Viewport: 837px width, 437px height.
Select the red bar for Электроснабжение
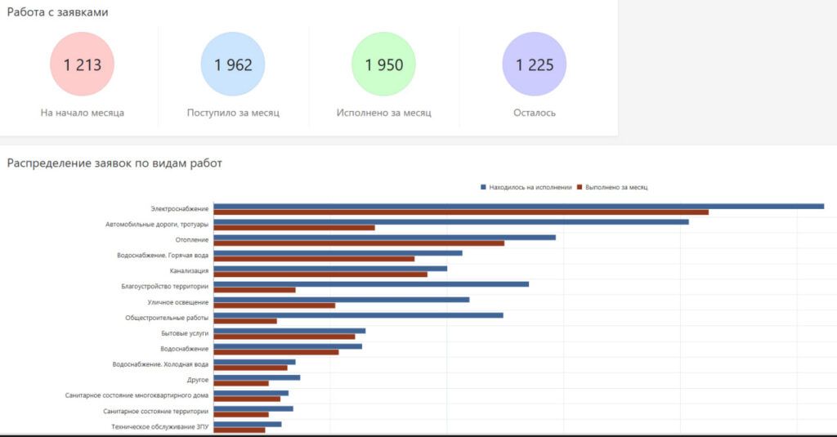point(460,212)
